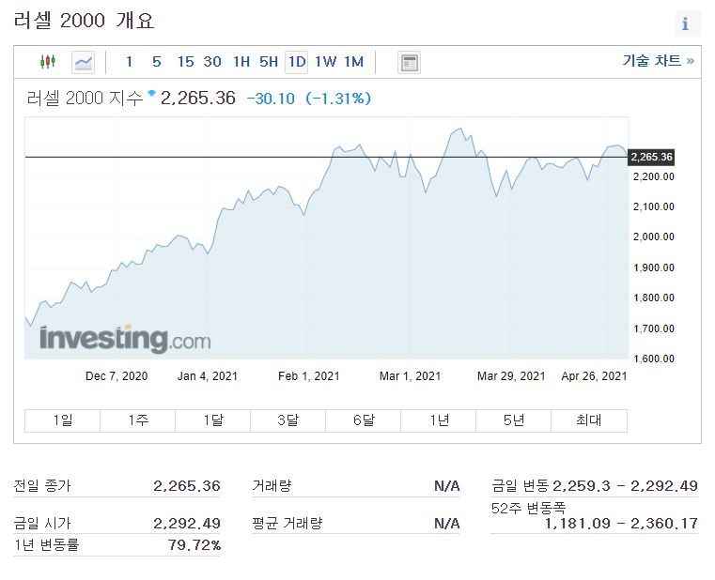Select the 15 minute interval

point(186,62)
